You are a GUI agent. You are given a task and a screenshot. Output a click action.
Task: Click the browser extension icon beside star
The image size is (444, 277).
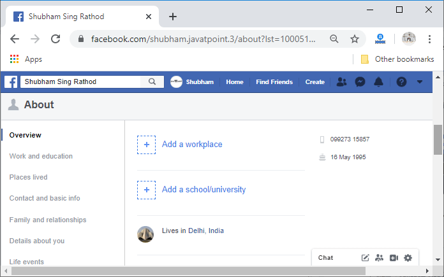(x=380, y=39)
